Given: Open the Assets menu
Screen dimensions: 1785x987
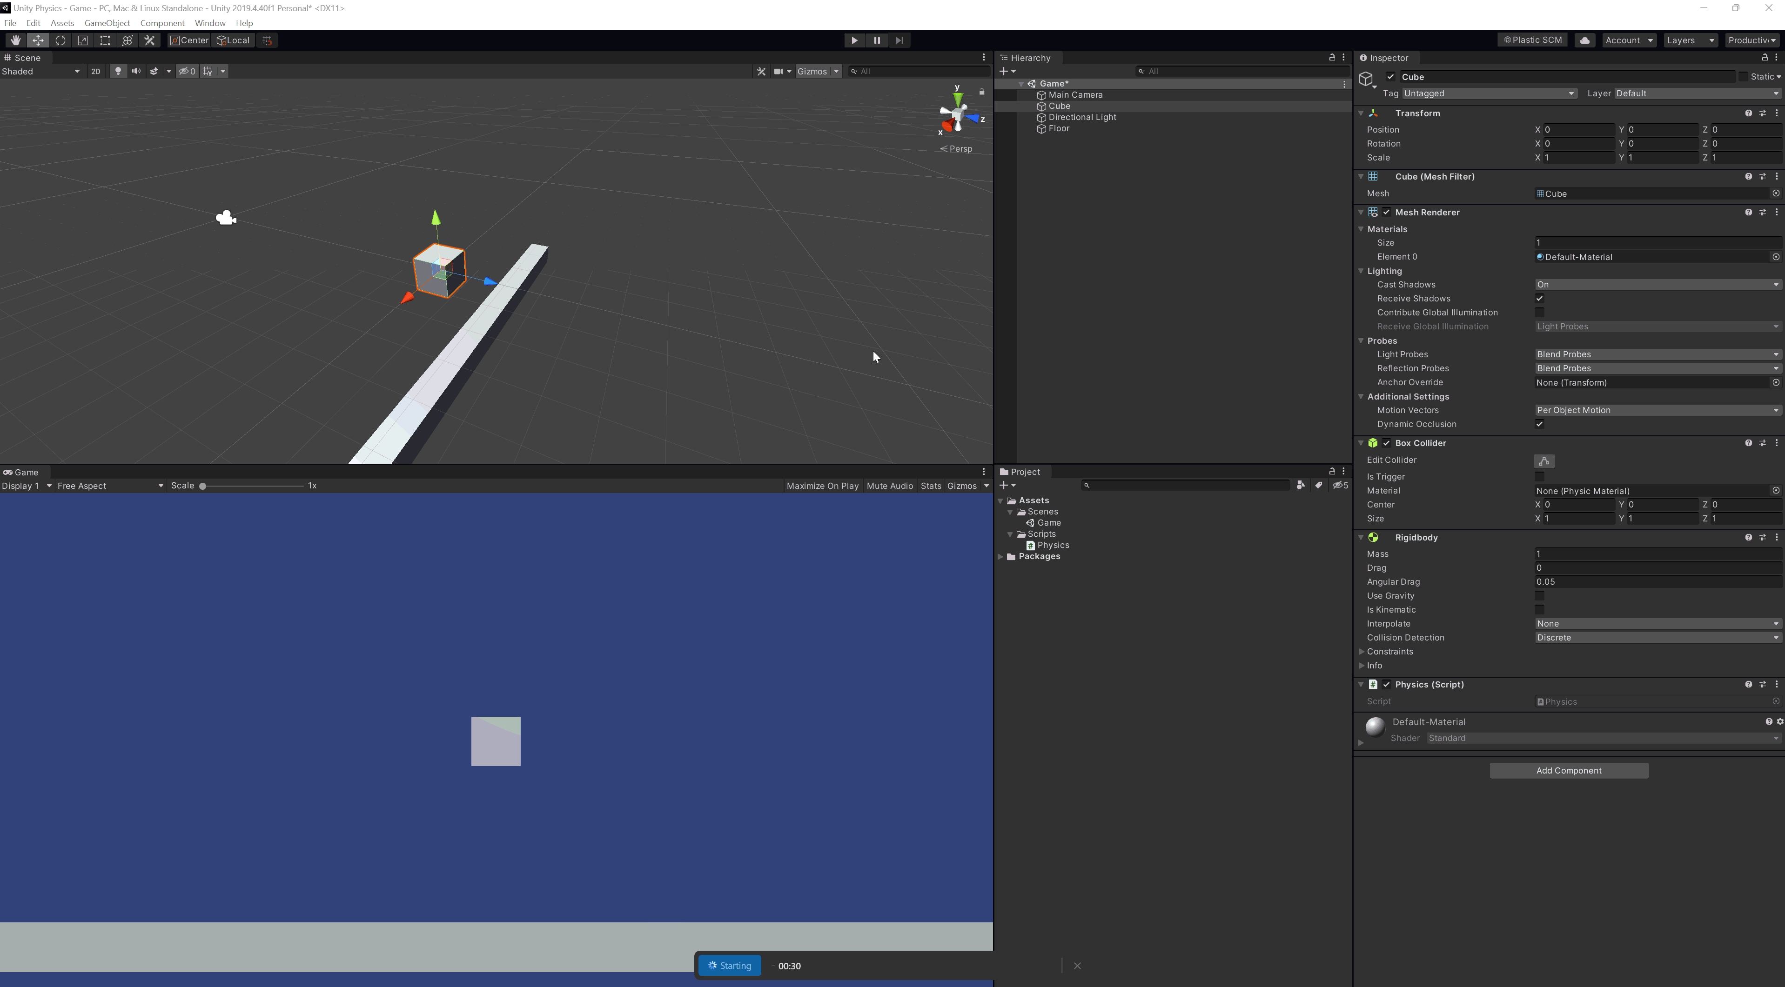Looking at the screenshot, I should point(62,23).
